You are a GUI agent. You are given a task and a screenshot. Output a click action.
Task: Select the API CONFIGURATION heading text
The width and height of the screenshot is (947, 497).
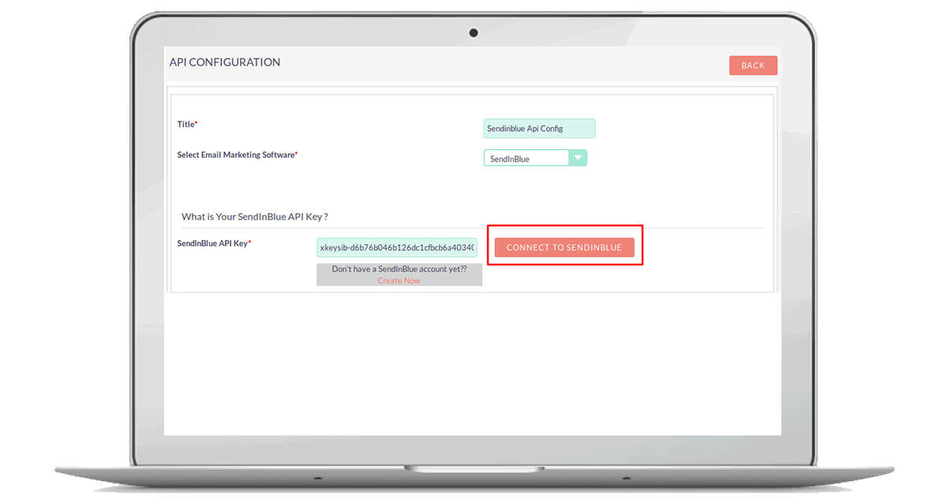point(225,62)
